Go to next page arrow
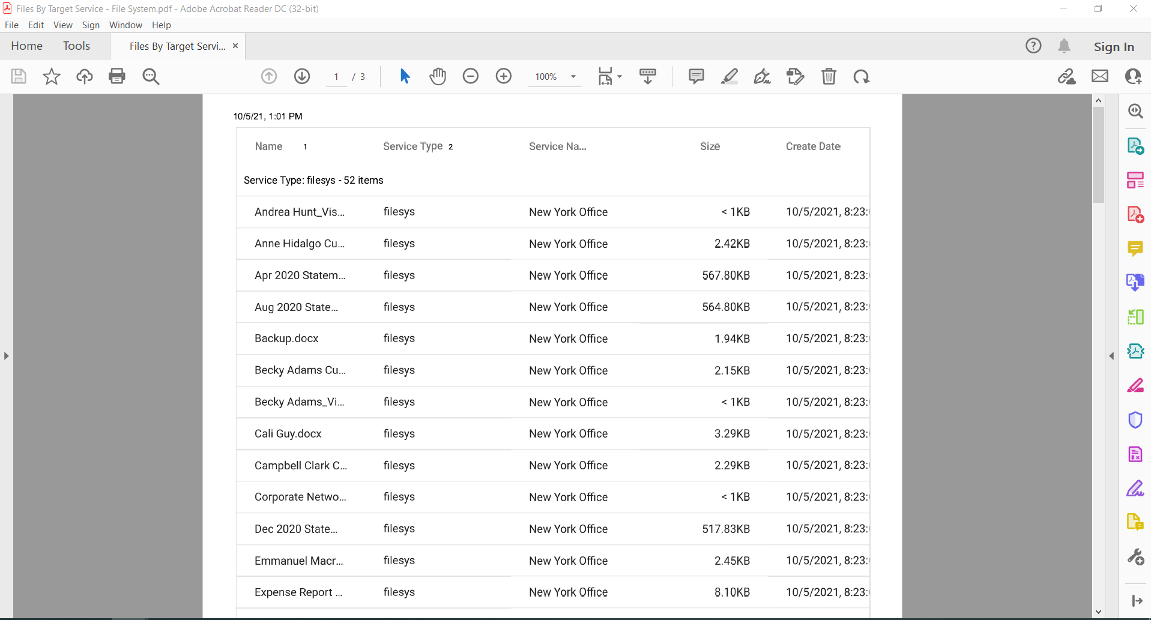Viewport: 1151px width, 620px height. tap(302, 76)
